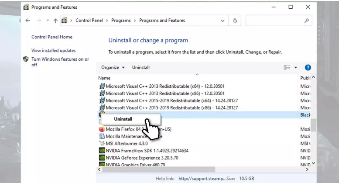
Task: Click the MSI Afterburner program icon
Action: click(102, 143)
